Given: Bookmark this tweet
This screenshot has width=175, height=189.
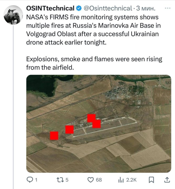Looking at the screenshot, I should pyautogui.click(x=151, y=180).
